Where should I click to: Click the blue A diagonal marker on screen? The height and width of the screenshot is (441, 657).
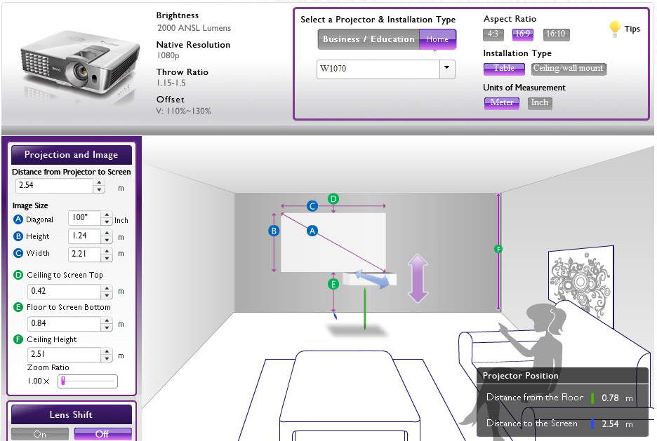click(313, 230)
